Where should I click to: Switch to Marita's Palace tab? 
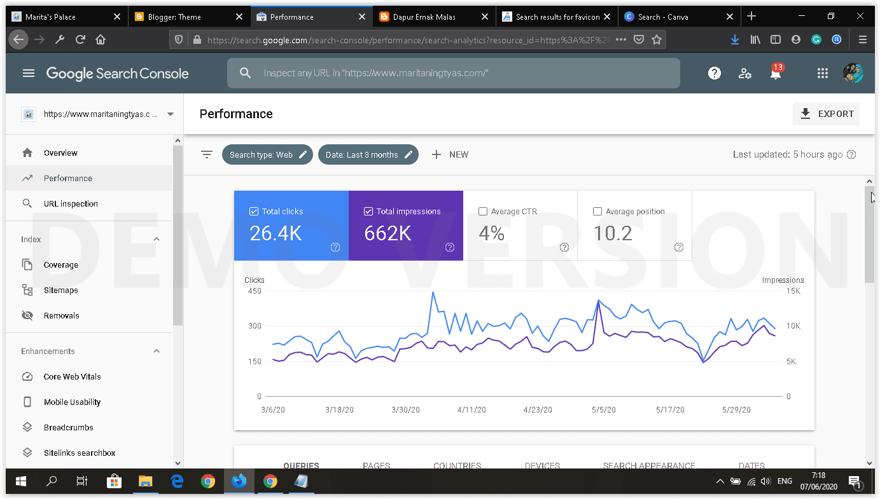(x=66, y=17)
